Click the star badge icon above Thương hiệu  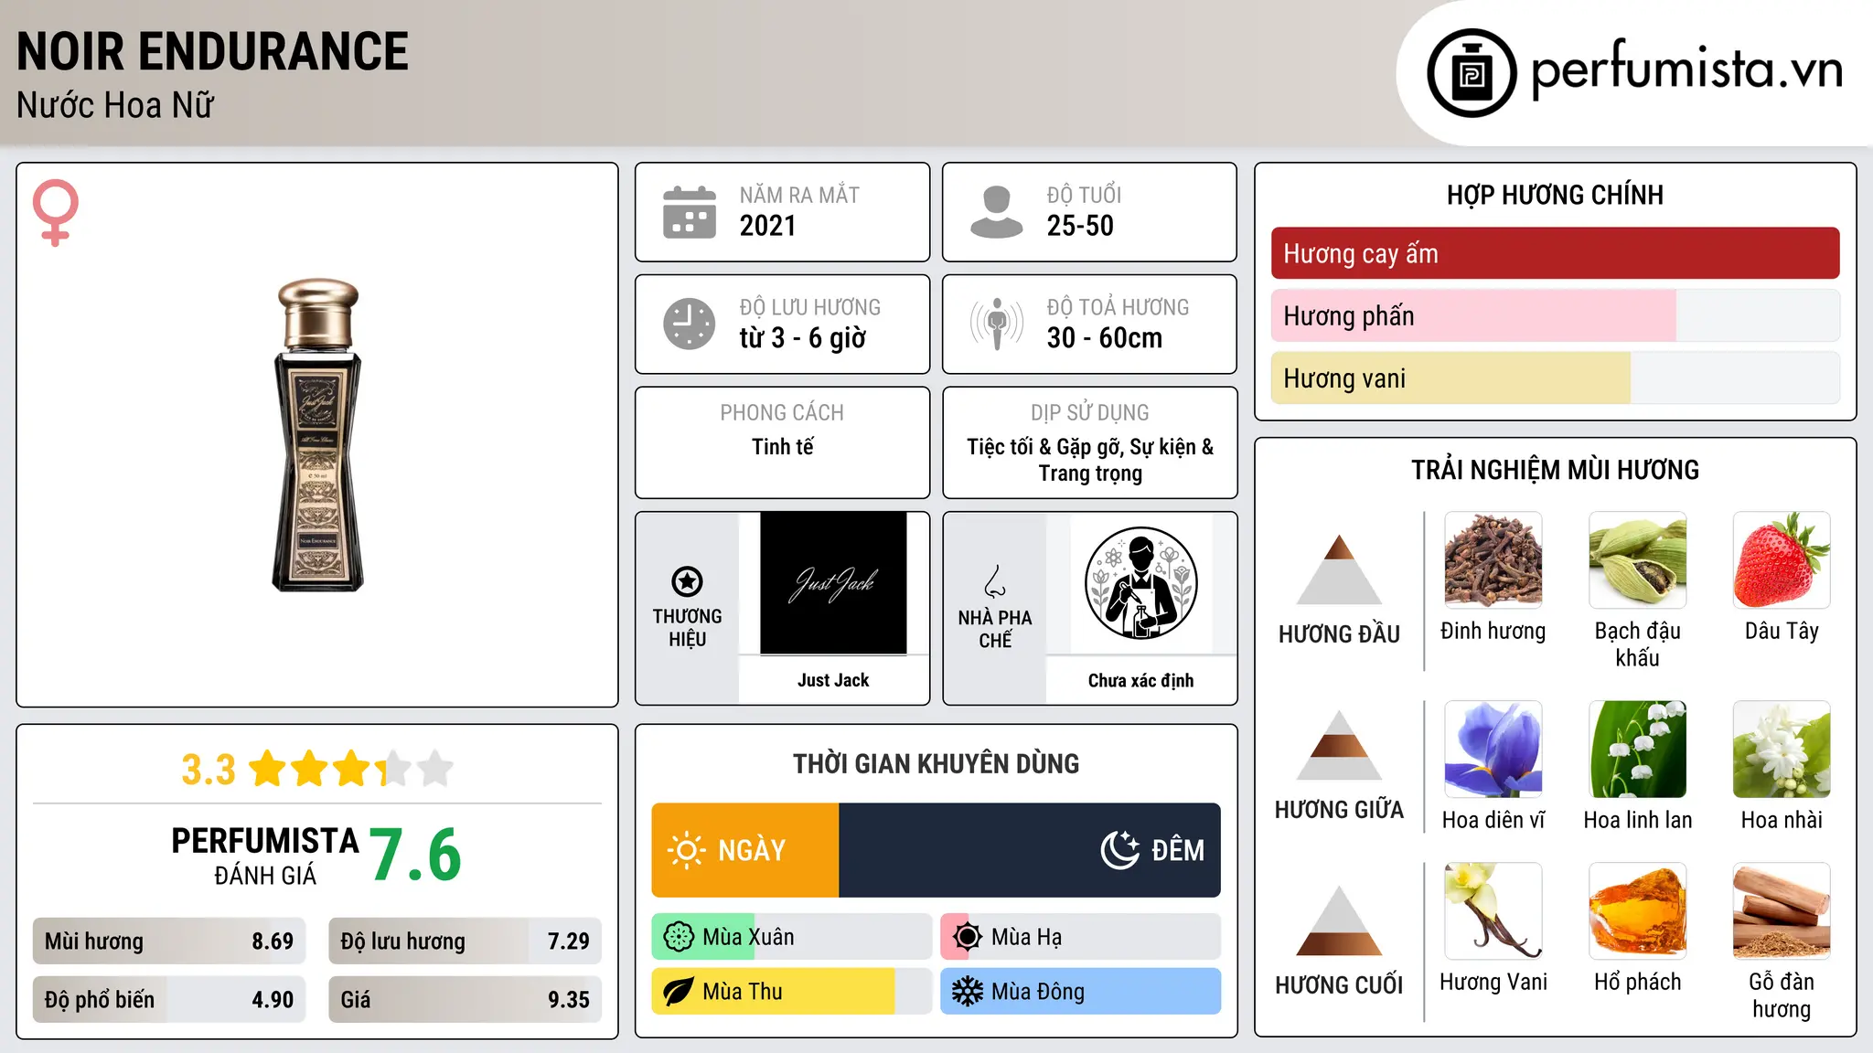(687, 581)
